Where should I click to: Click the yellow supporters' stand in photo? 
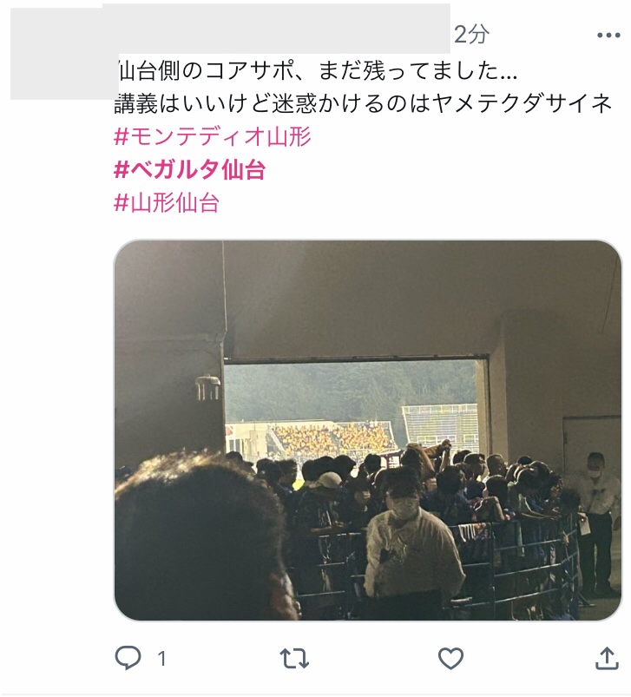tap(331, 440)
